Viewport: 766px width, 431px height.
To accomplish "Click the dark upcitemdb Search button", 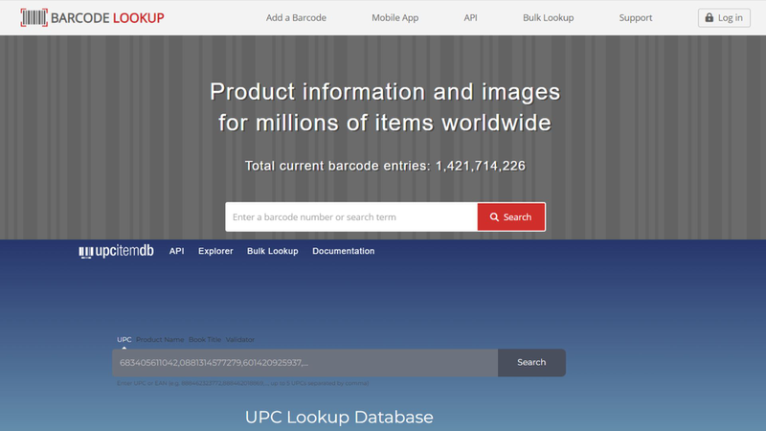I will (531, 363).
